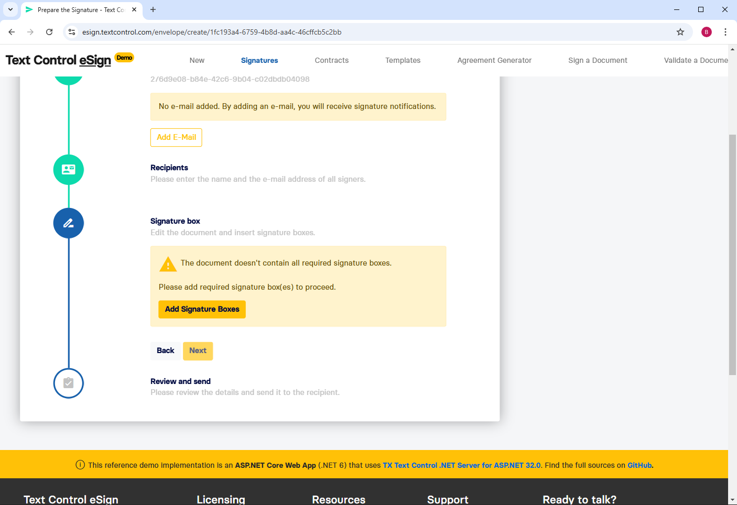Screen dimensions: 737x505
Task: Open Validate a Document menu item
Action: pos(696,60)
